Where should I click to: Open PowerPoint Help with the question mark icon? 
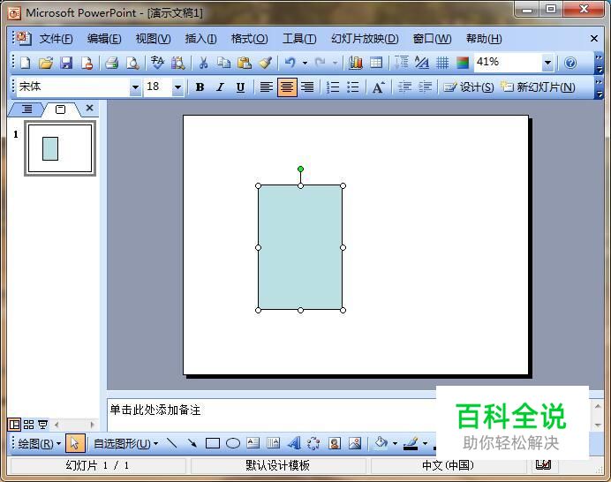point(570,63)
